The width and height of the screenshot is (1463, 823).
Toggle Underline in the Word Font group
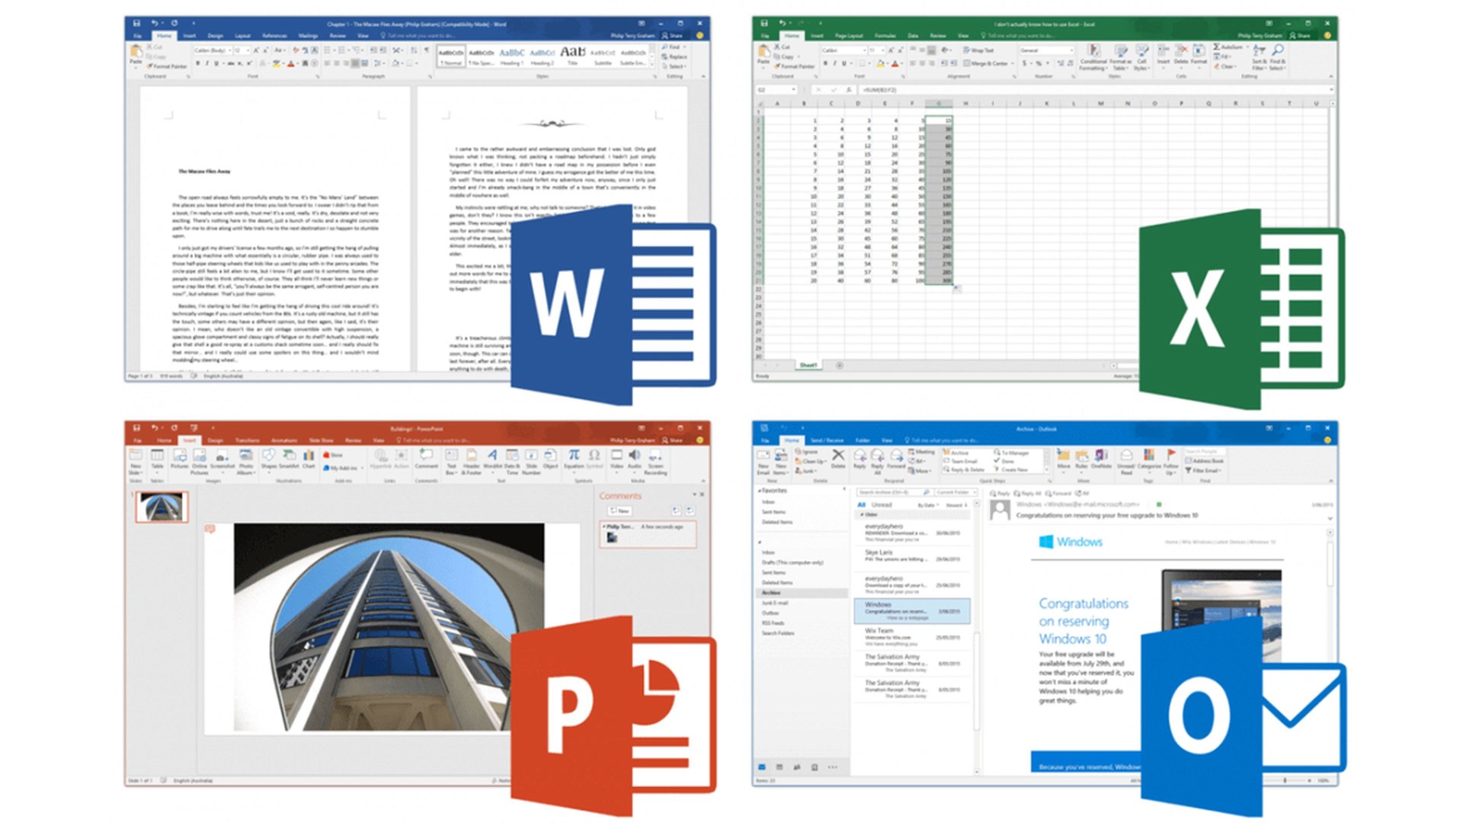[216, 63]
